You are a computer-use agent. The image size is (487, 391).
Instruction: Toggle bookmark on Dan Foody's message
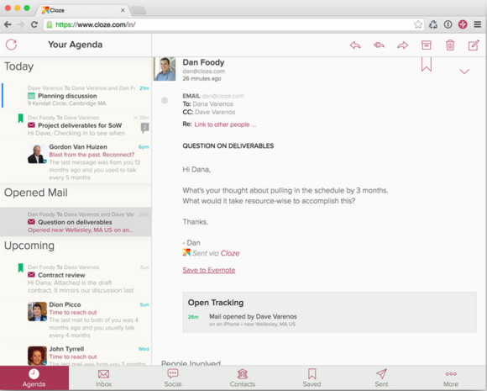pos(427,65)
